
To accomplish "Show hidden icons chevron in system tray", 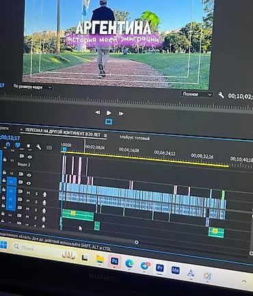I will click(244, 281).
